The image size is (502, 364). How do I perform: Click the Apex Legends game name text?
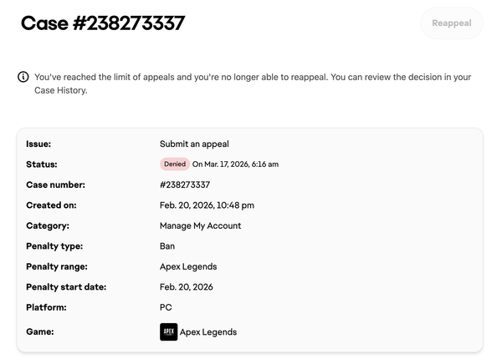(x=208, y=331)
